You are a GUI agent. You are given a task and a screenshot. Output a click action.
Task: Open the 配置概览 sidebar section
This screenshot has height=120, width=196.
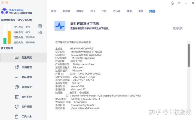[23, 58]
